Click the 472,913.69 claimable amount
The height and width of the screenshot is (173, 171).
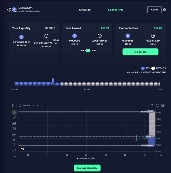(x=153, y=41)
